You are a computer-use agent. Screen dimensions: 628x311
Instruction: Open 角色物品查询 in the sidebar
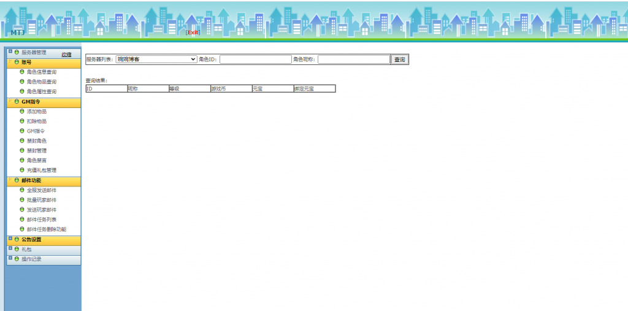[42, 82]
